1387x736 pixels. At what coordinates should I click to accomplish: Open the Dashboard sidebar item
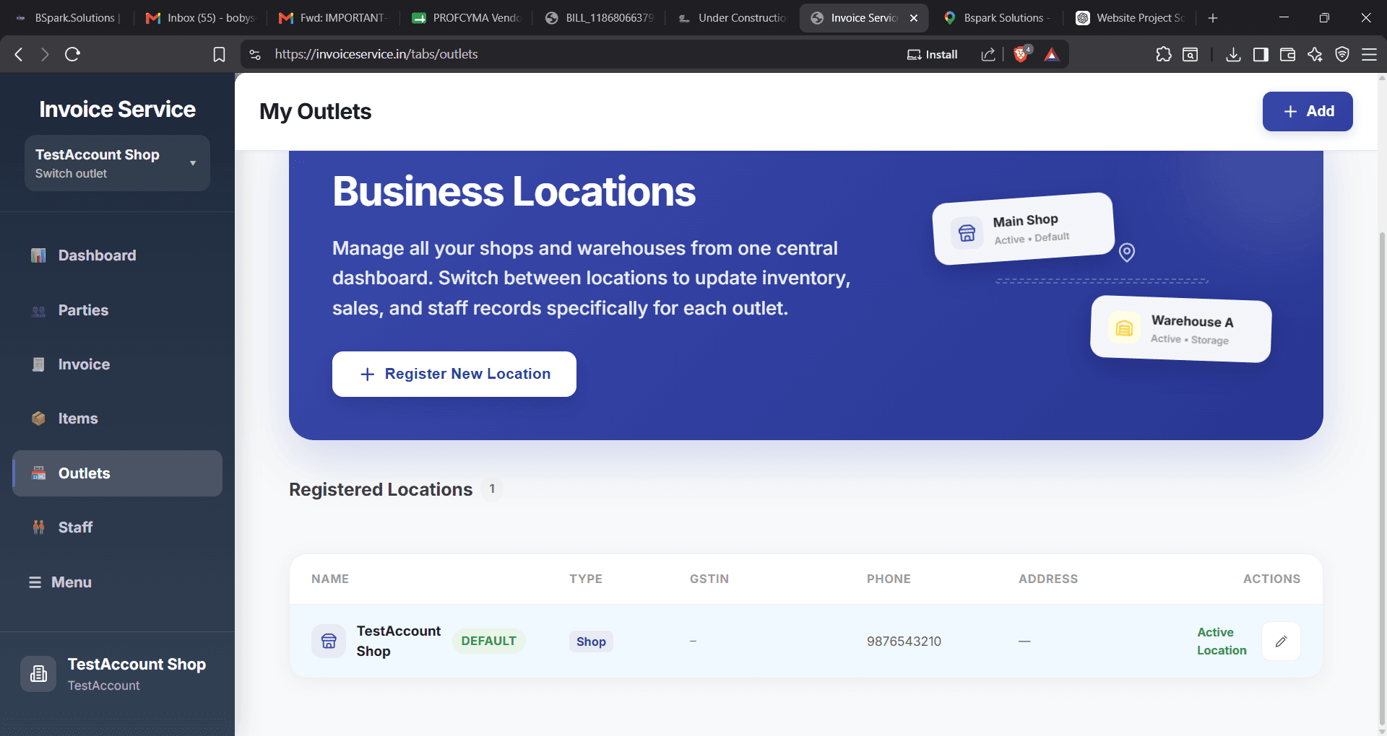click(117, 255)
